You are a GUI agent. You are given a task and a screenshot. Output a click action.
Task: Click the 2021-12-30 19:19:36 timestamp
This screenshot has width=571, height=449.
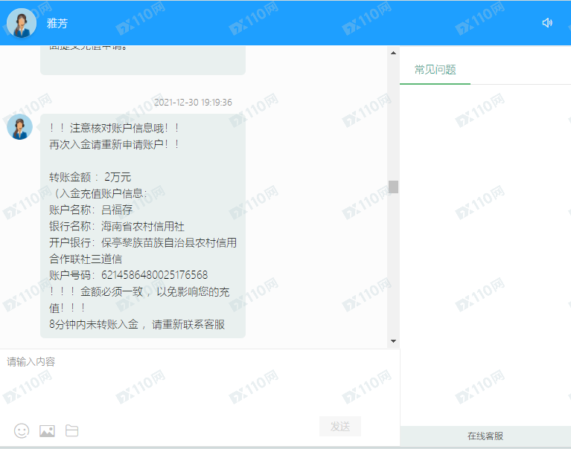(193, 103)
